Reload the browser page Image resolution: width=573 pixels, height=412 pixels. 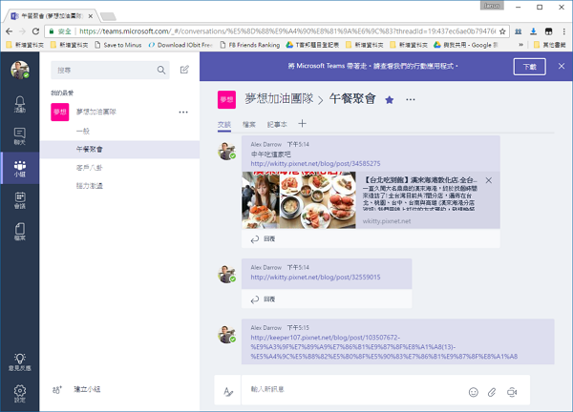[x=35, y=31]
